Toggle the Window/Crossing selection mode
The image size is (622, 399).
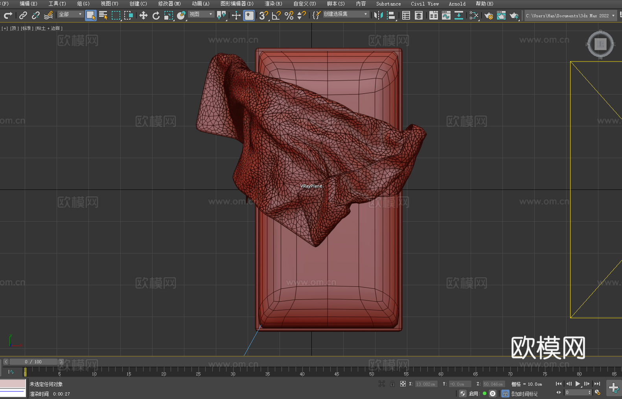point(129,15)
